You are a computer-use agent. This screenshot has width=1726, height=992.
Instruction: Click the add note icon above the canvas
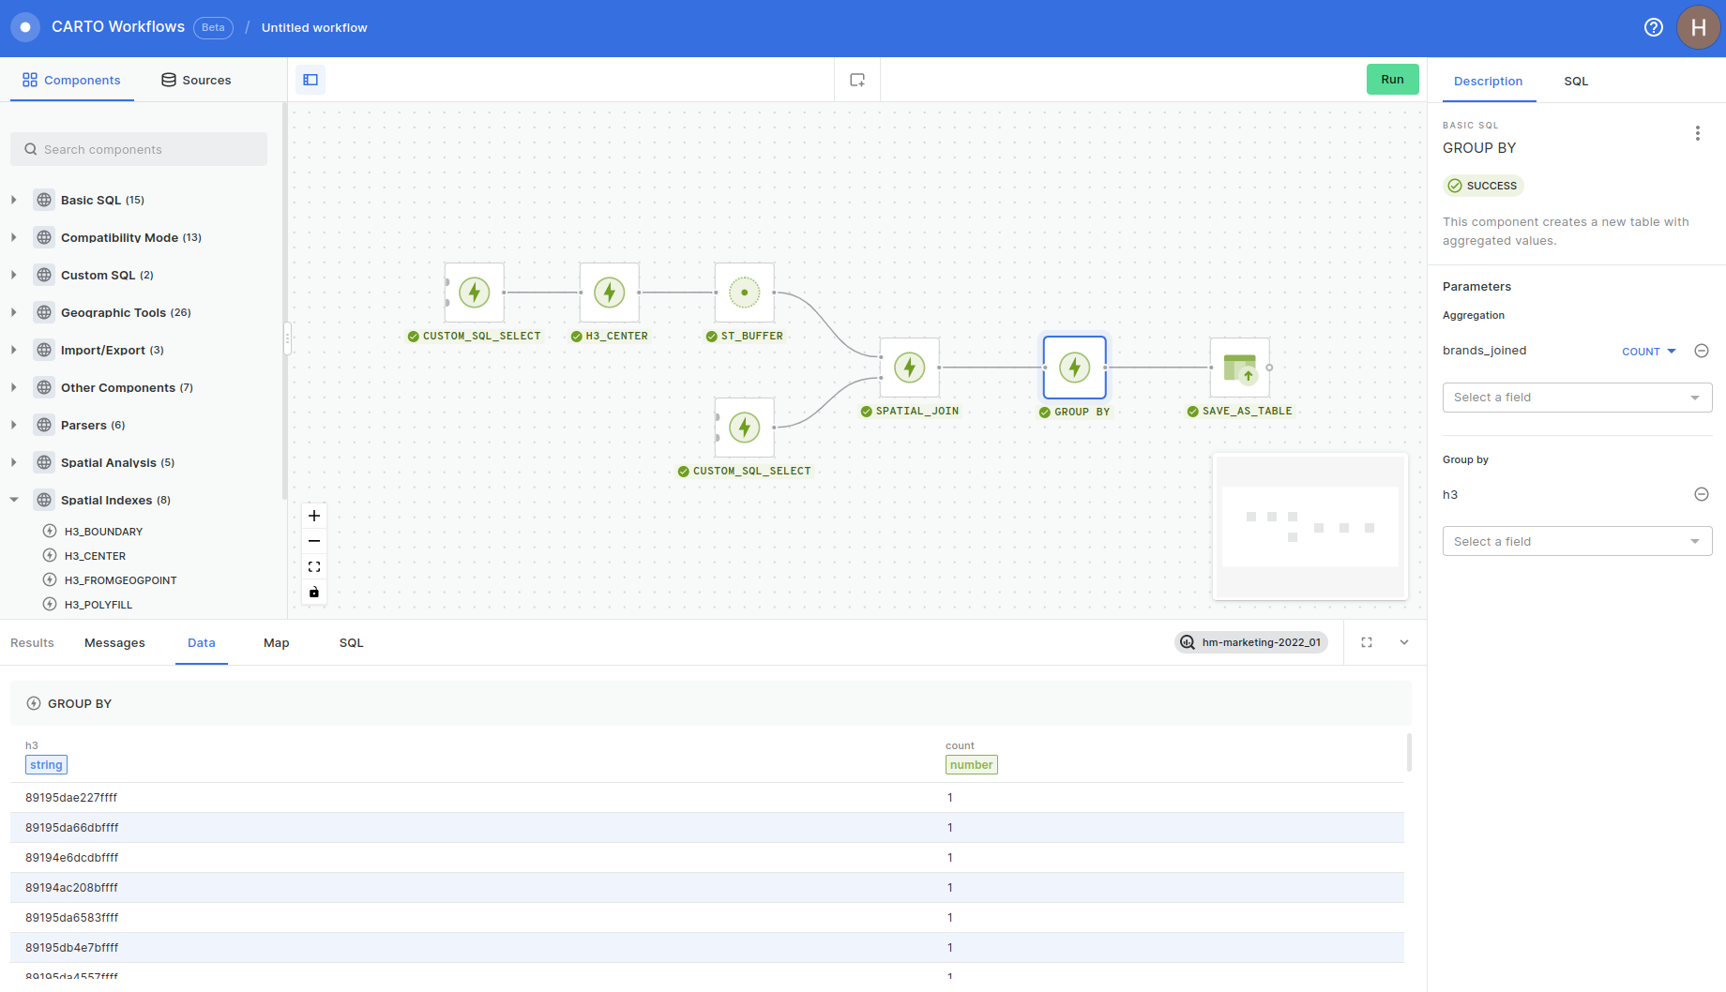click(856, 79)
